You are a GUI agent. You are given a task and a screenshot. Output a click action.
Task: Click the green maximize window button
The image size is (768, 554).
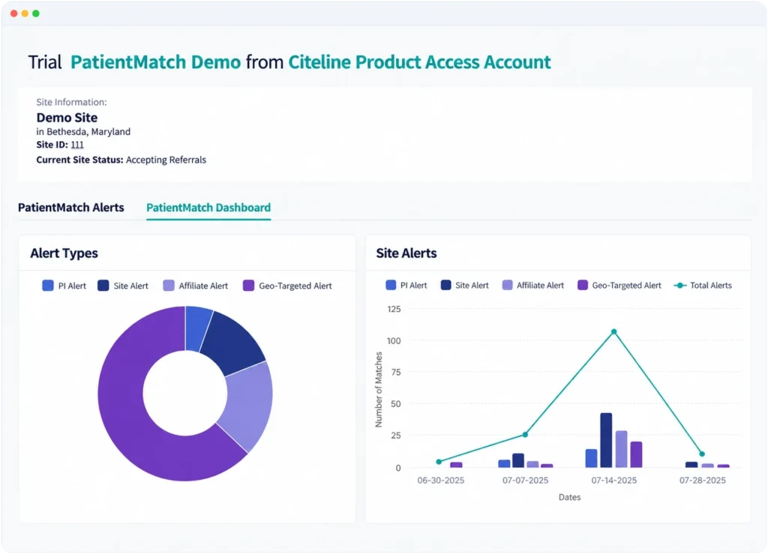pos(36,13)
